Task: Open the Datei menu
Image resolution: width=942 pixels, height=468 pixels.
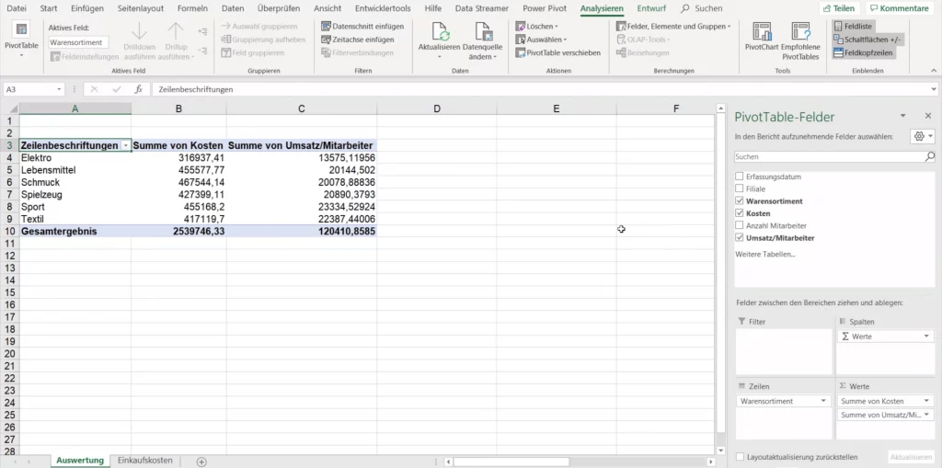Action: pos(17,8)
